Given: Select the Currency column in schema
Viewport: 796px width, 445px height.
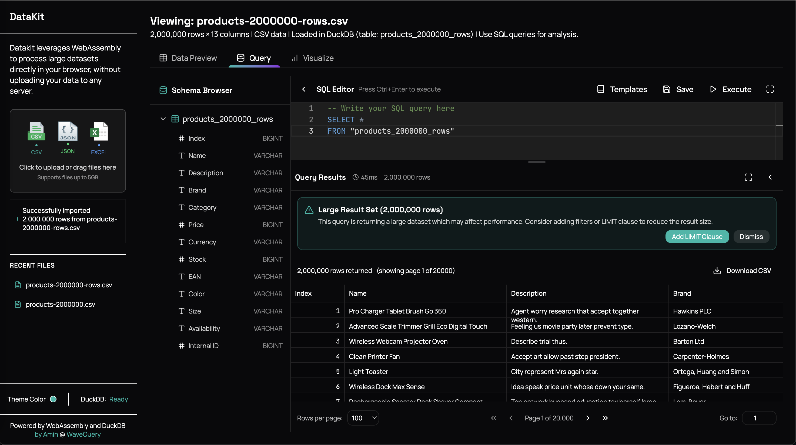Looking at the screenshot, I should pos(230,242).
